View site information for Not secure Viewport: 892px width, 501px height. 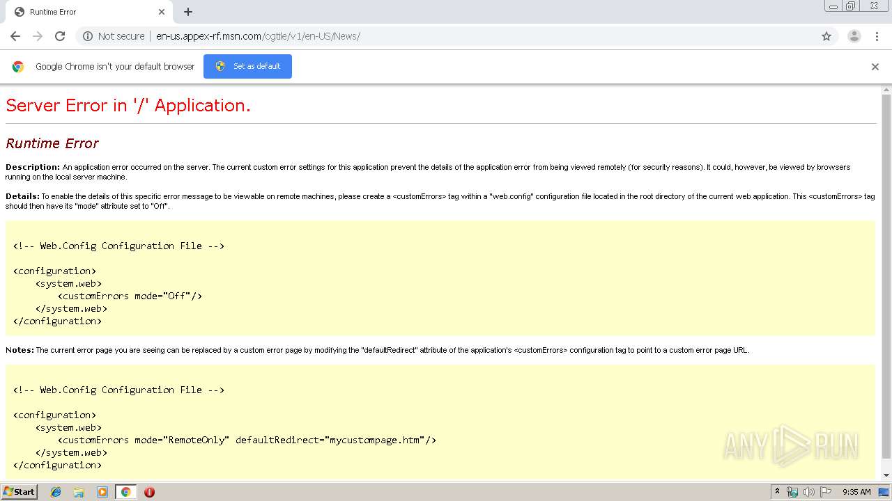(x=114, y=36)
